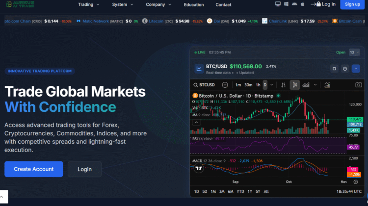Open the 1D interval dropdown beside Open
368x206 pixels.
354,52
